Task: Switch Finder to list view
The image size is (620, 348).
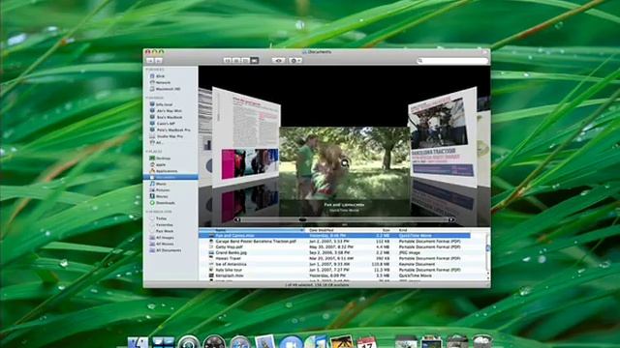Action: [x=236, y=60]
